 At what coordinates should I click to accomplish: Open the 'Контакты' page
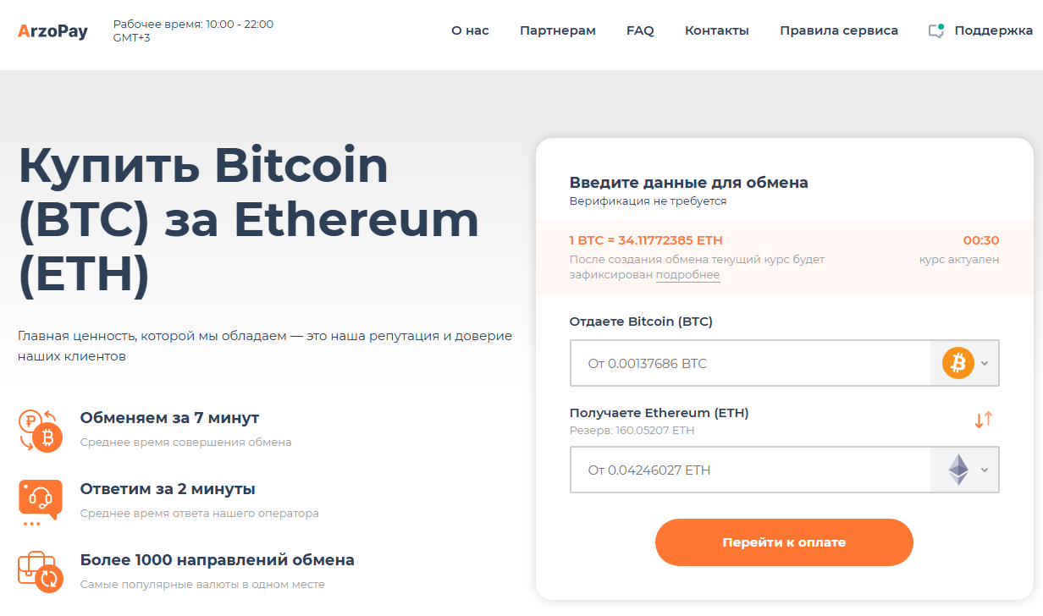[717, 30]
